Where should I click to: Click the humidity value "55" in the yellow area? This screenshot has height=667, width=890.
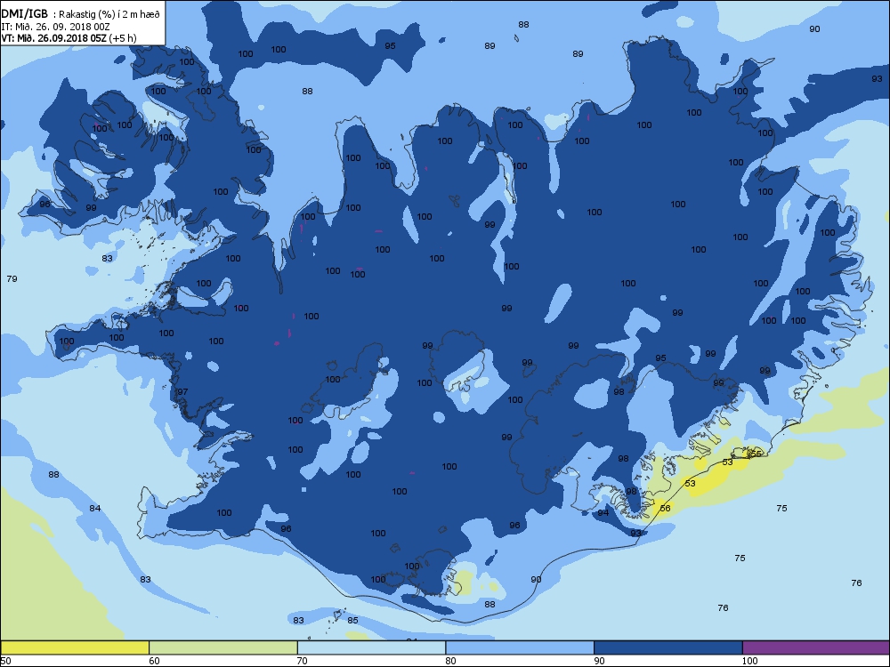(756, 454)
